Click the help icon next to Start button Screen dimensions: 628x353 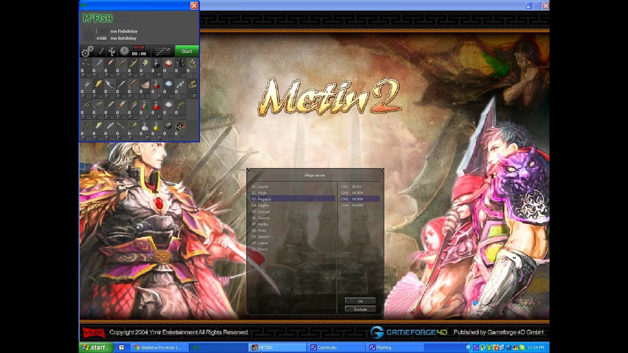(121, 347)
